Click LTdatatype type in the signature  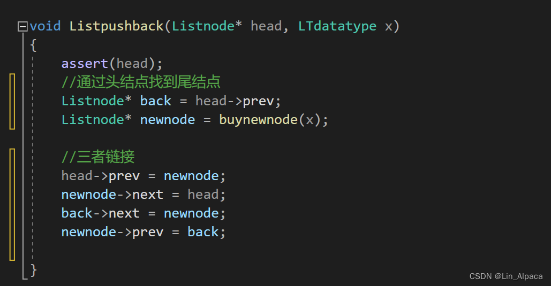[337, 27]
